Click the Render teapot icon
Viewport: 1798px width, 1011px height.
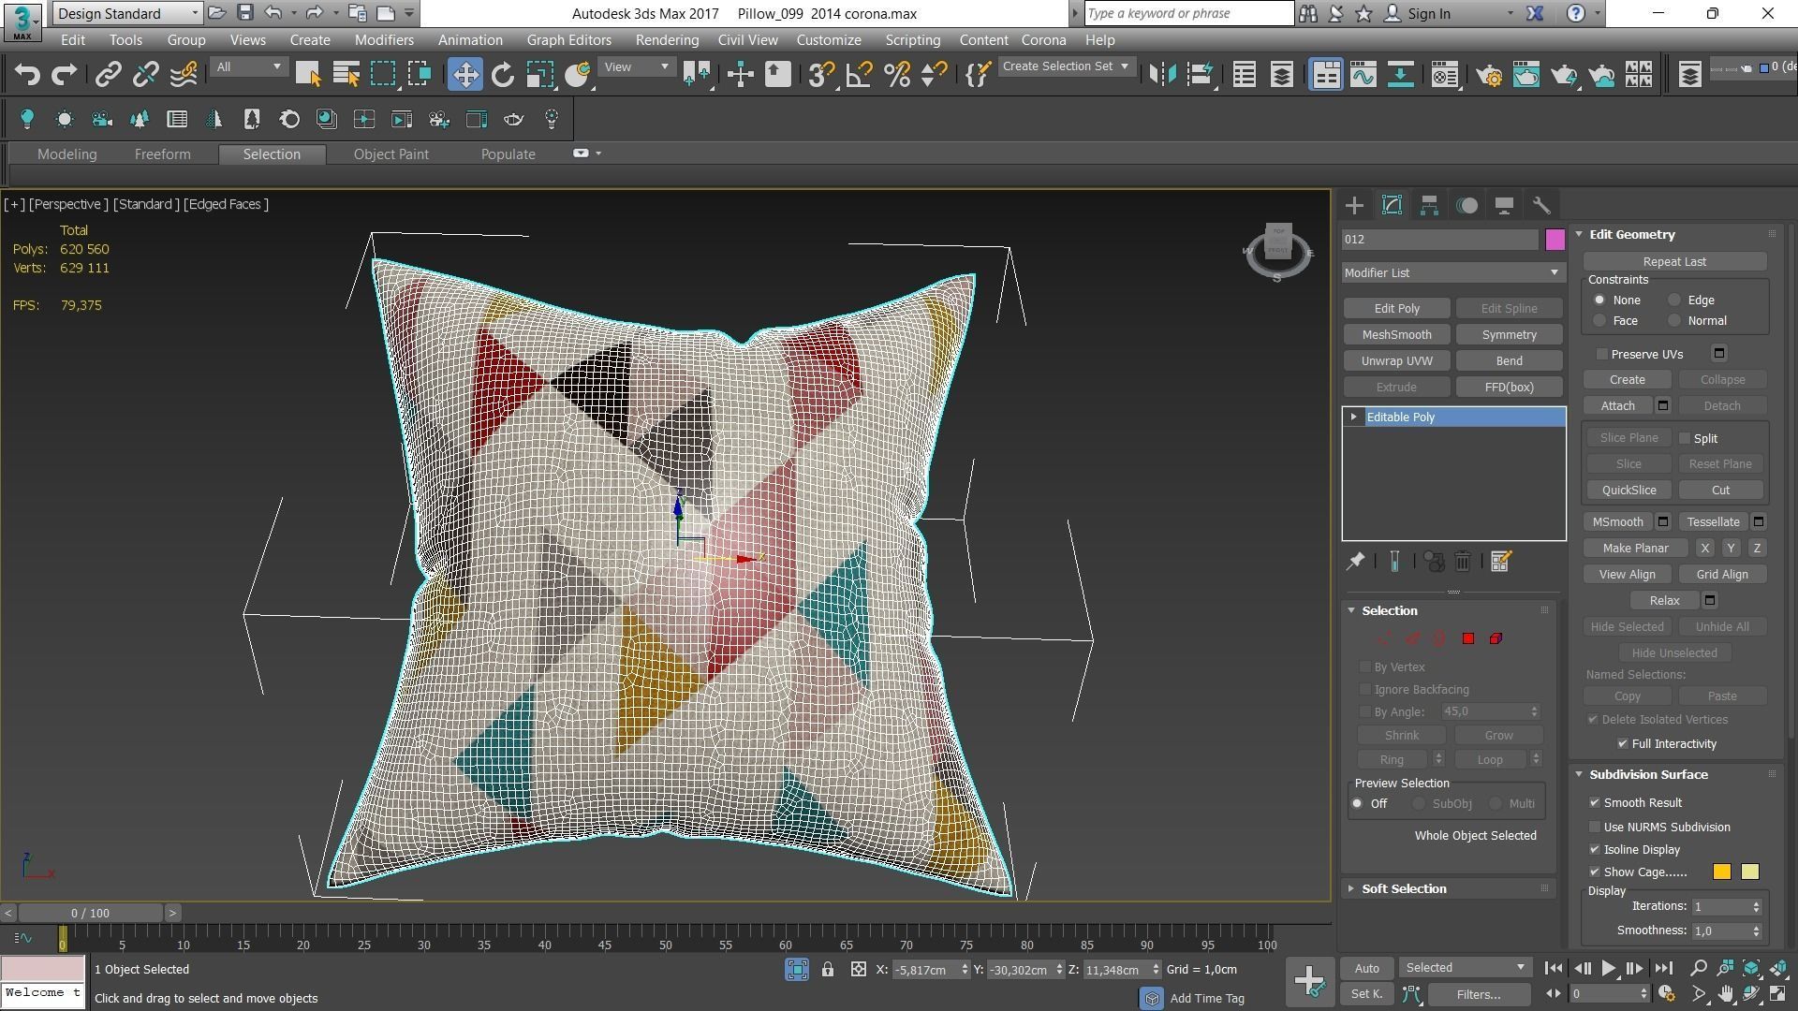coord(1563,75)
